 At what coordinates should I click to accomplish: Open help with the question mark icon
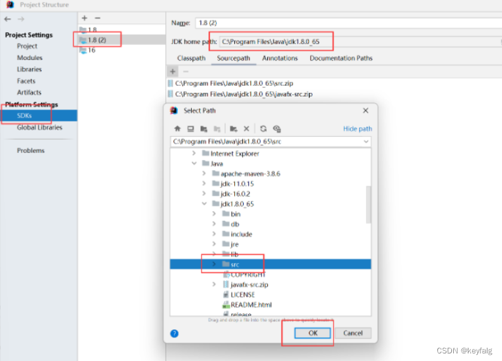coord(174,334)
